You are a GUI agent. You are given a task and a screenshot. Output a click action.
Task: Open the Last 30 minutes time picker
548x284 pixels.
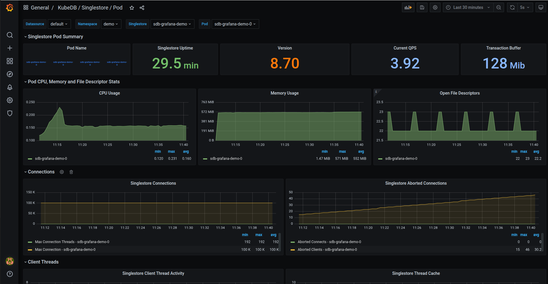468,7
